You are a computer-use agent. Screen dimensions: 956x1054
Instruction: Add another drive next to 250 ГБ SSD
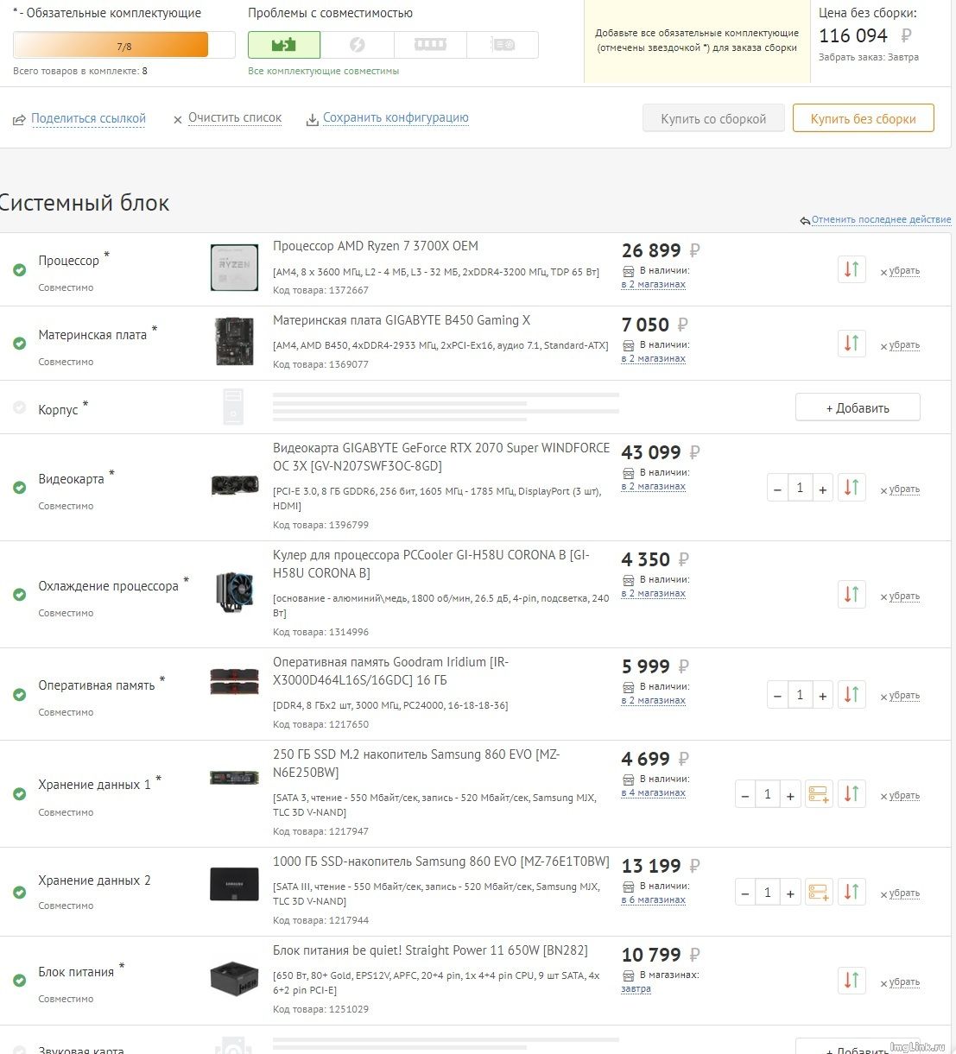(x=819, y=795)
